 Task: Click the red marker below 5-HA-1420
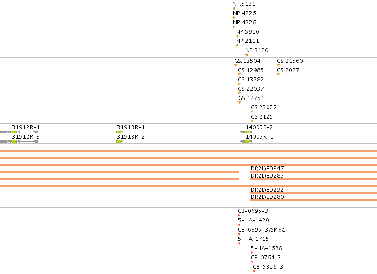(239, 225)
